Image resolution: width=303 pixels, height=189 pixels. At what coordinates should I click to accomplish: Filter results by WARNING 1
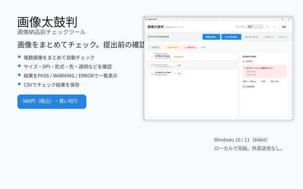click(x=172, y=47)
